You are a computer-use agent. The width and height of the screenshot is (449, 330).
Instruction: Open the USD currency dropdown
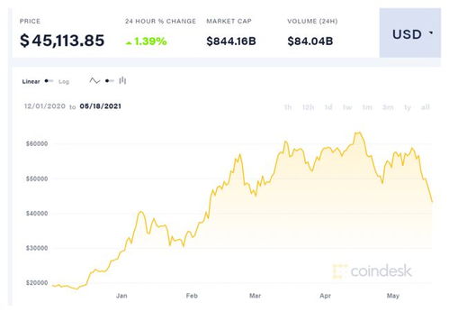click(410, 32)
